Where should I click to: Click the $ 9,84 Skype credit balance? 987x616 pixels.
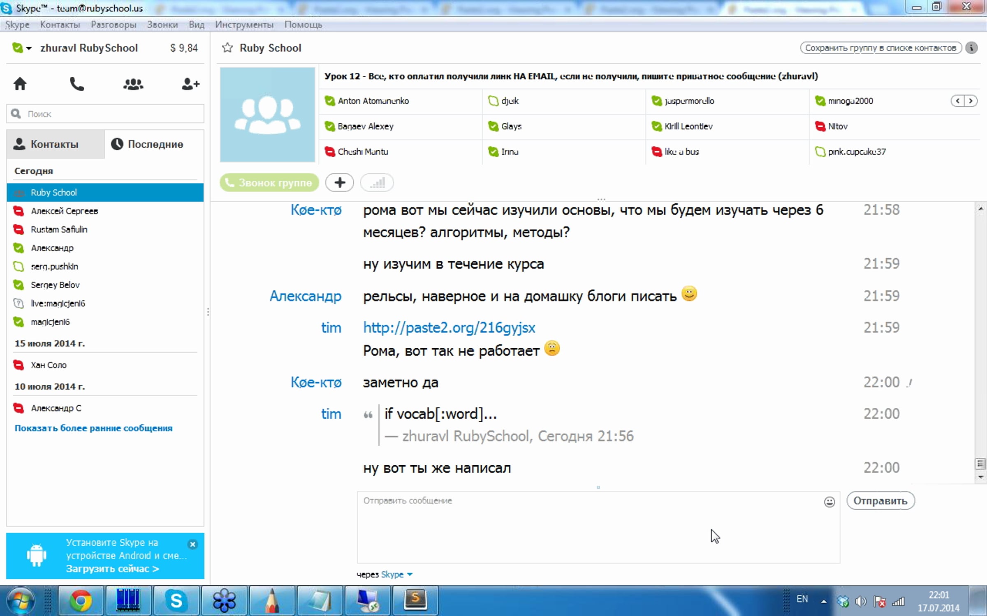(184, 48)
